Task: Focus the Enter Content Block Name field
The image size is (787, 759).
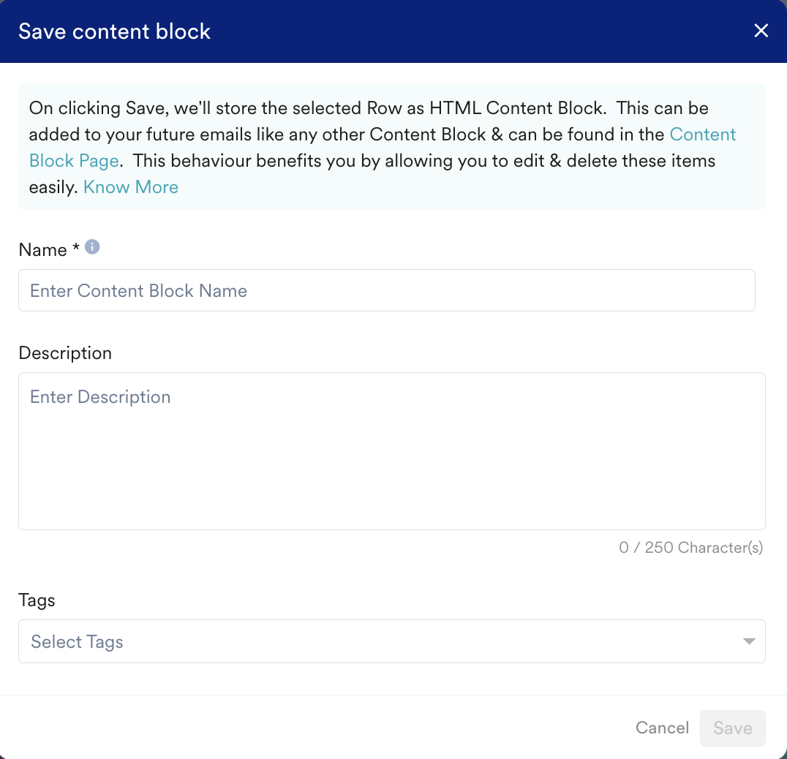Action: pos(386,290)
